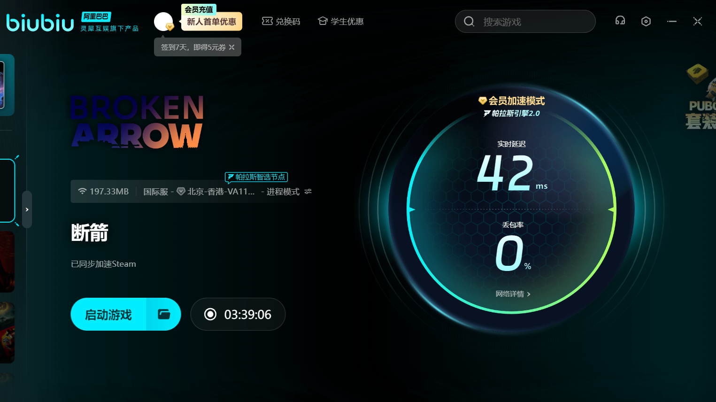The width and height of the screenshot is (716, 402).
Task: Open 网络详情 network details link
Action: 513,294
